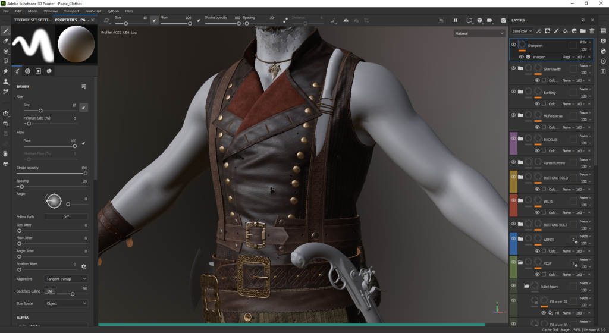Toggle the symmetry icon in top toolbar

(x=346, y=20)
